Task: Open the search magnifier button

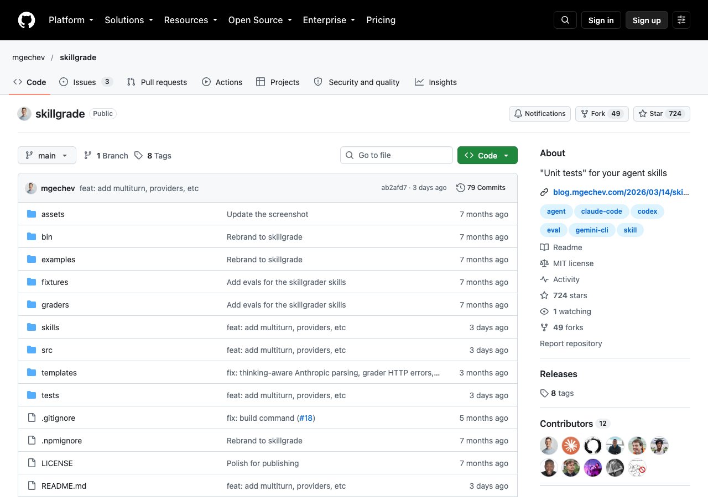Action: tap(565, 20)
